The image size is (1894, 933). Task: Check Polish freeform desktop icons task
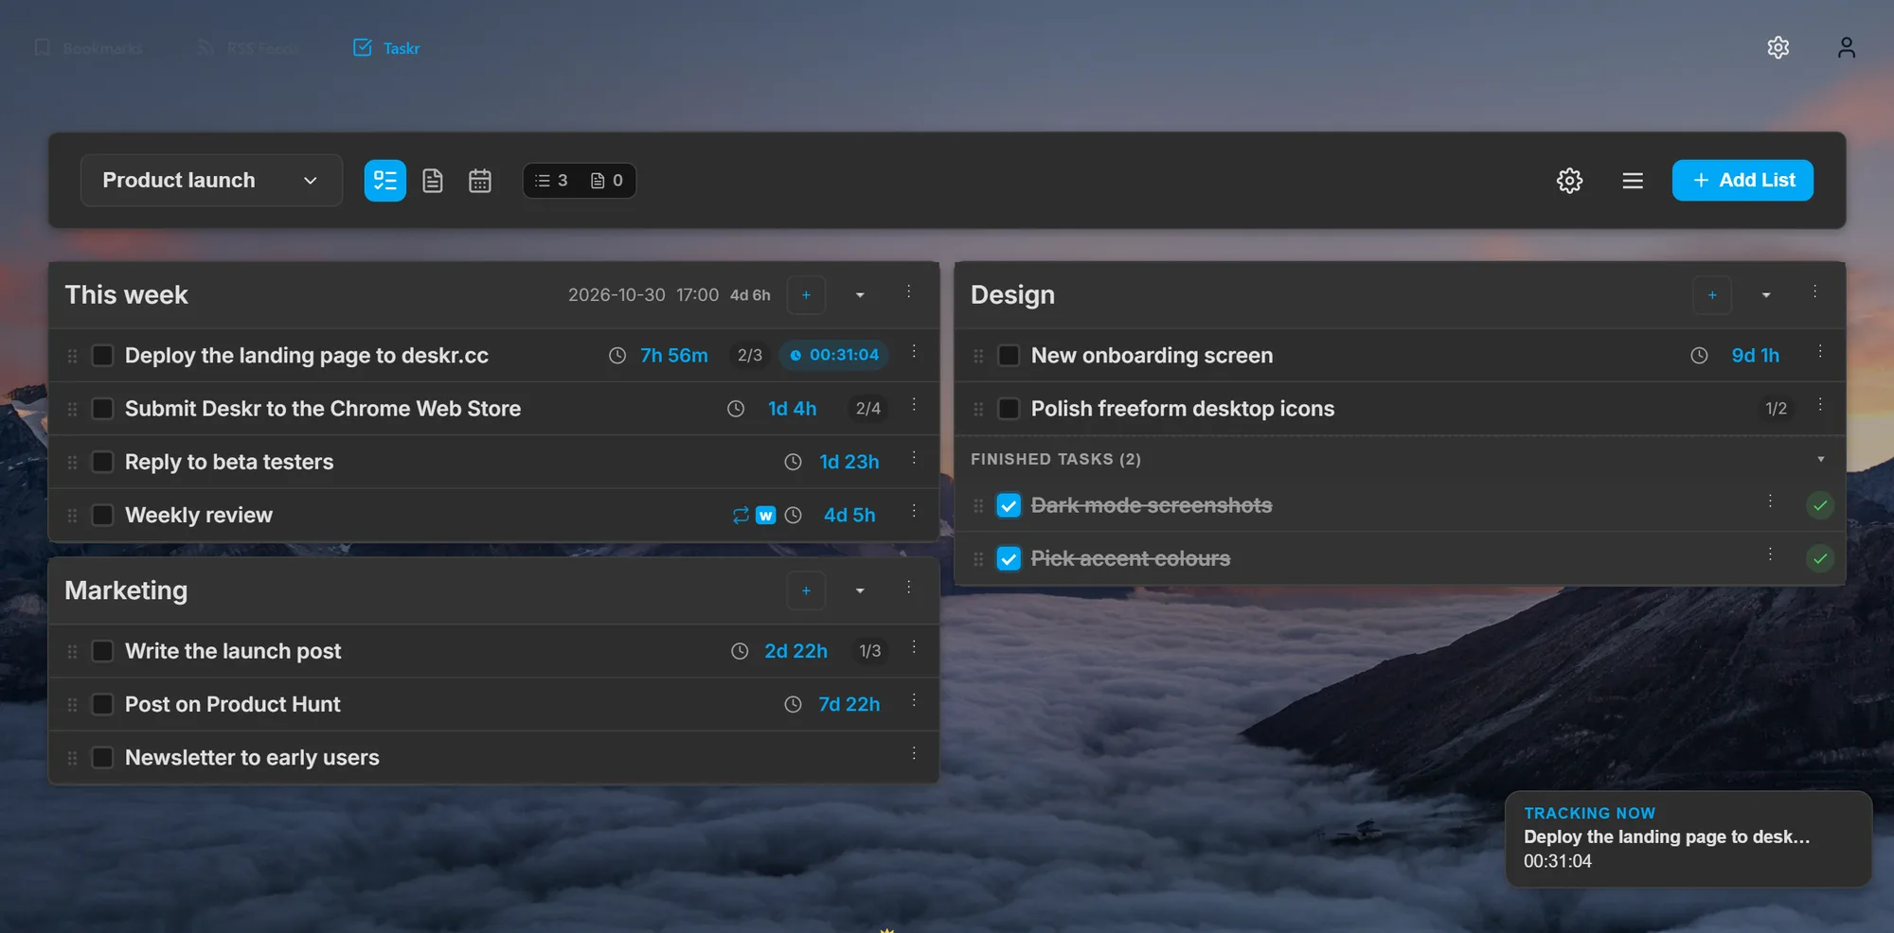1009,409
